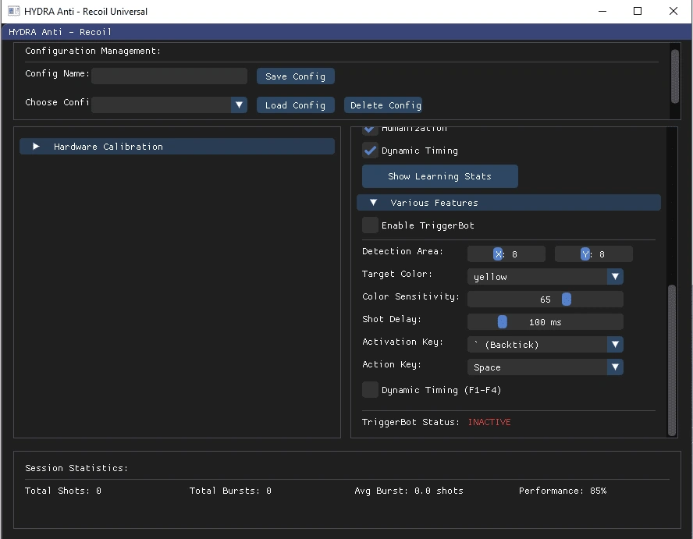Minimize the HYDRA Anti - Recoil window
This screenshot has width=693, height=539.
click(602, 11)
